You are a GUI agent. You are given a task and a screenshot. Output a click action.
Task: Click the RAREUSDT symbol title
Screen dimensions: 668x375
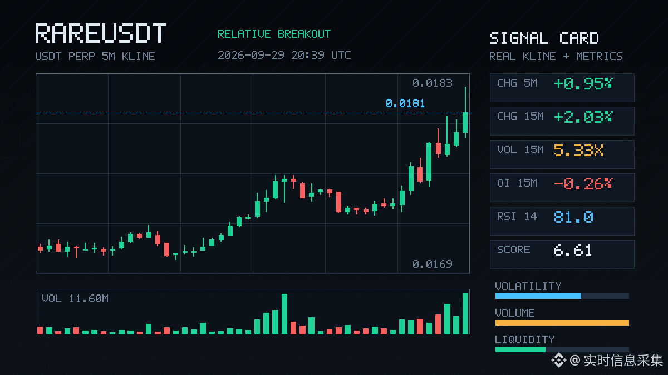click(x=101, y=33)
